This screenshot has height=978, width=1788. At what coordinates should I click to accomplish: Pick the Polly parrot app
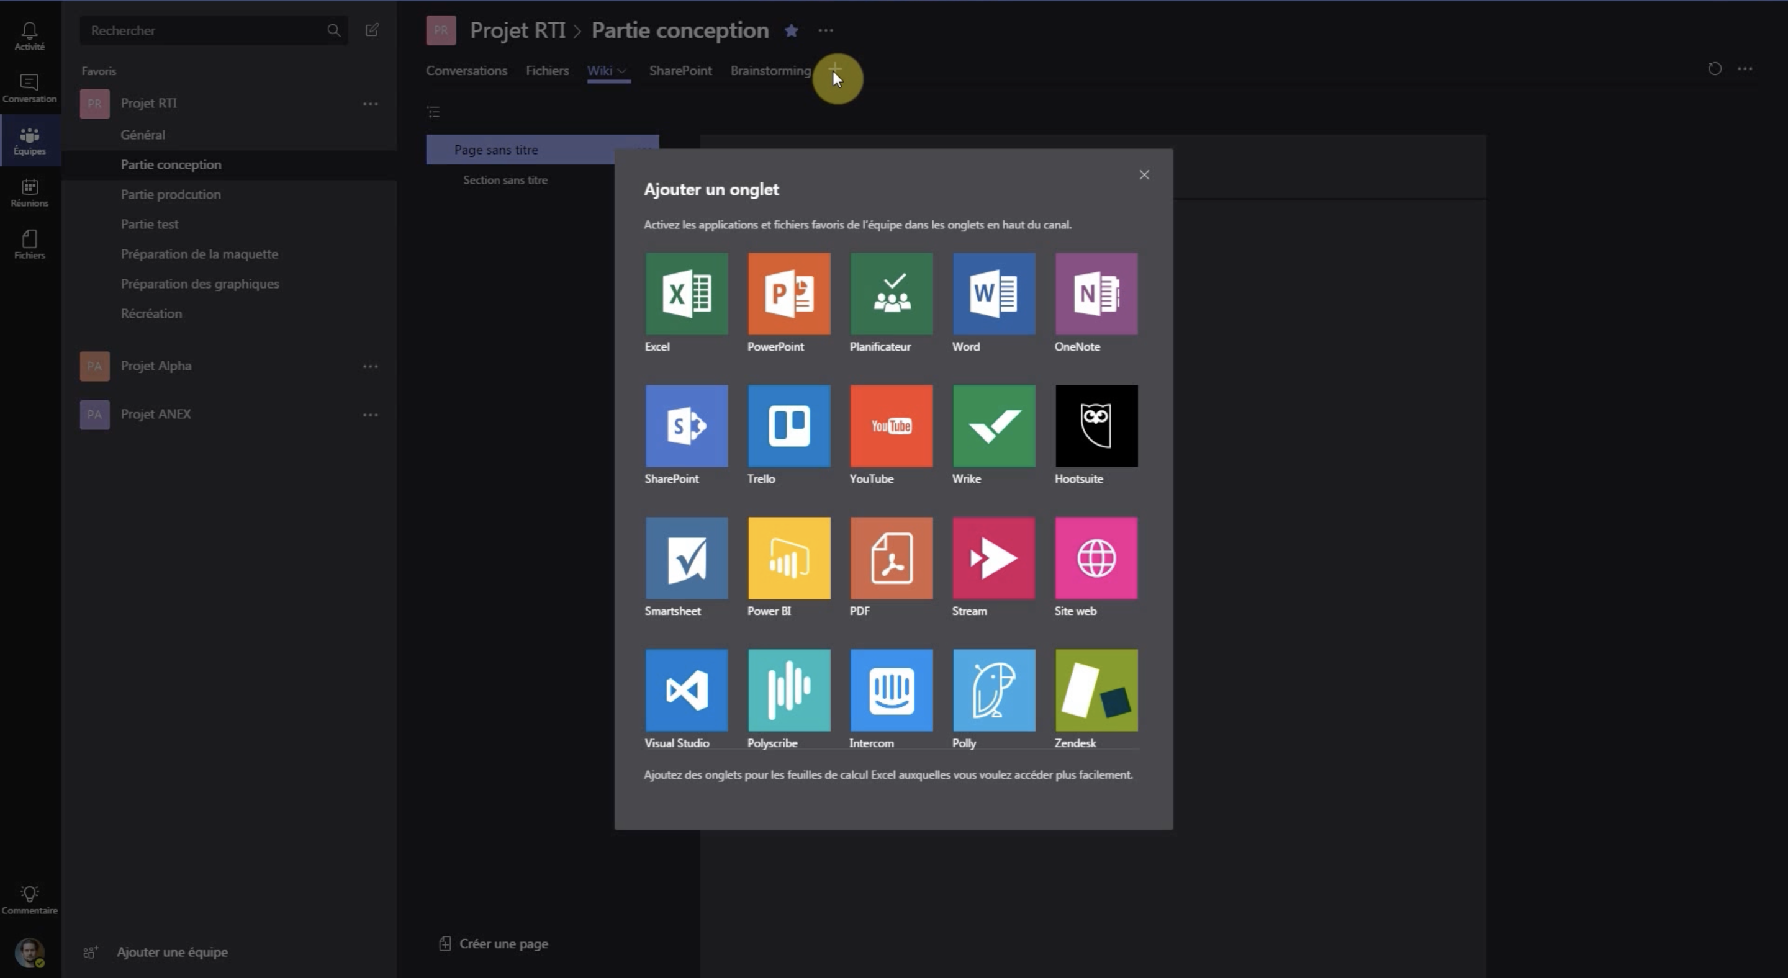(994, 690)
